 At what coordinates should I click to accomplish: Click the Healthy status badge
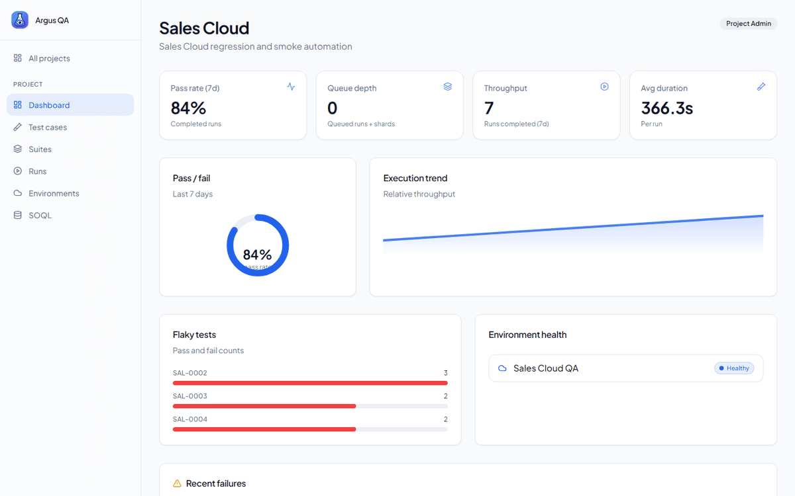point(734,368)
